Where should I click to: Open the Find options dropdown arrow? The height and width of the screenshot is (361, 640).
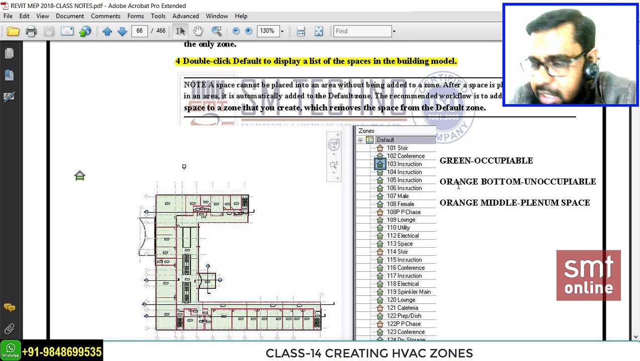(x=394, y=32)
